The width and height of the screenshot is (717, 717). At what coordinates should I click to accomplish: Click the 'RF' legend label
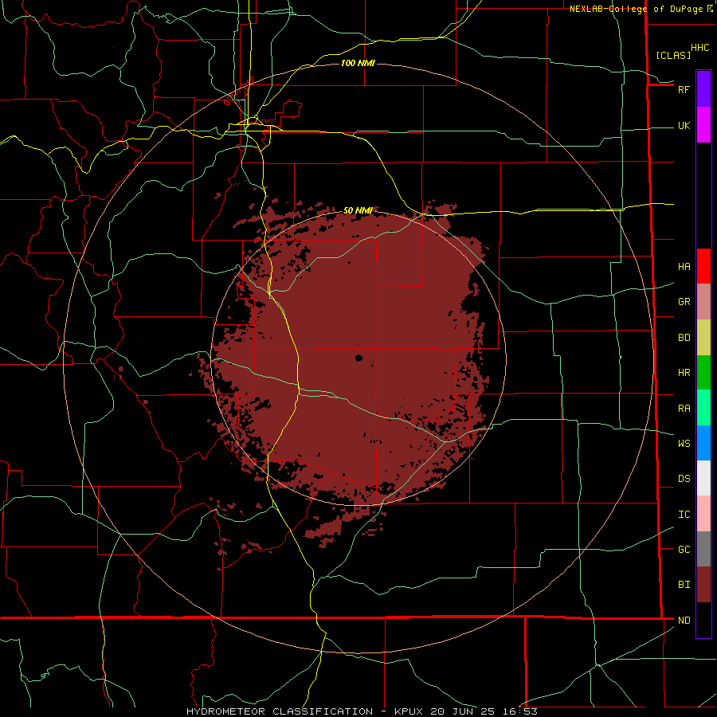(684, 89)
